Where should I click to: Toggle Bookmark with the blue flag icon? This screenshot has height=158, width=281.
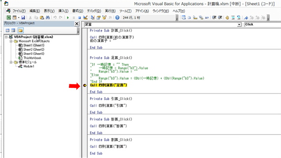[x=246, y=18]
